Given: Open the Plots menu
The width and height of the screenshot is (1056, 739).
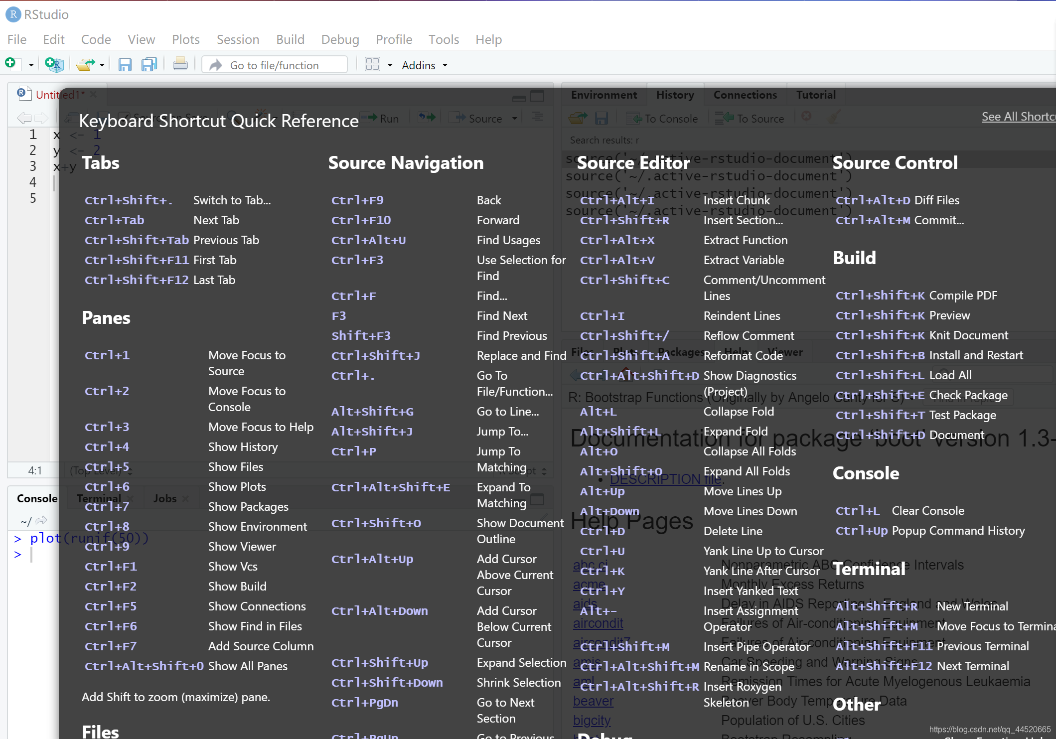Looking at the screenshot, I should click(185, 39).
